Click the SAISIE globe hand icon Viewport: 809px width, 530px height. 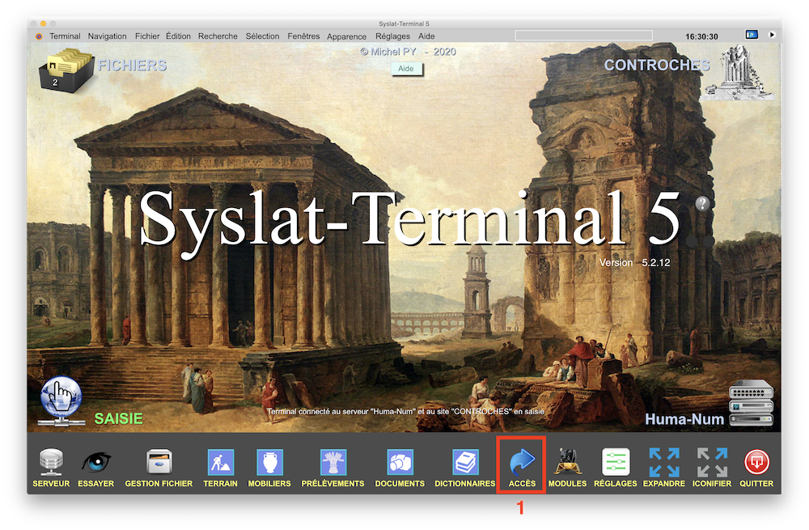coord(61,401)
